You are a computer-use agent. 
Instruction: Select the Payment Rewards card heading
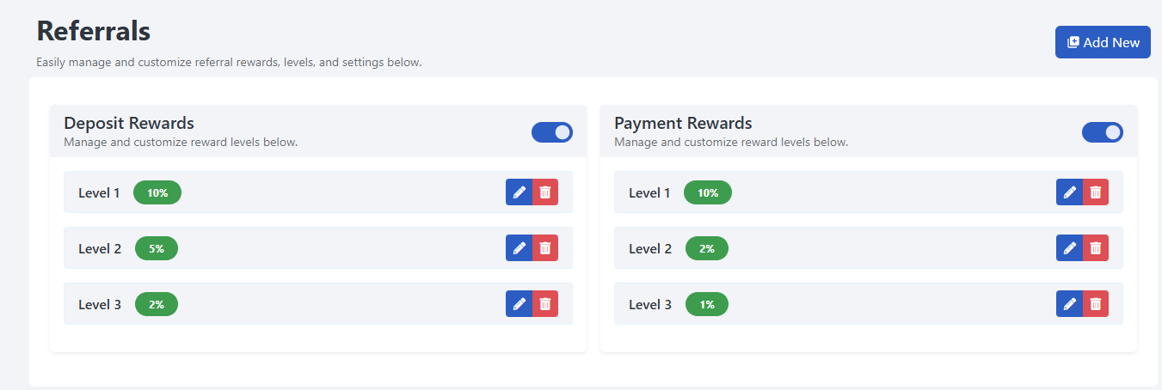683,123
